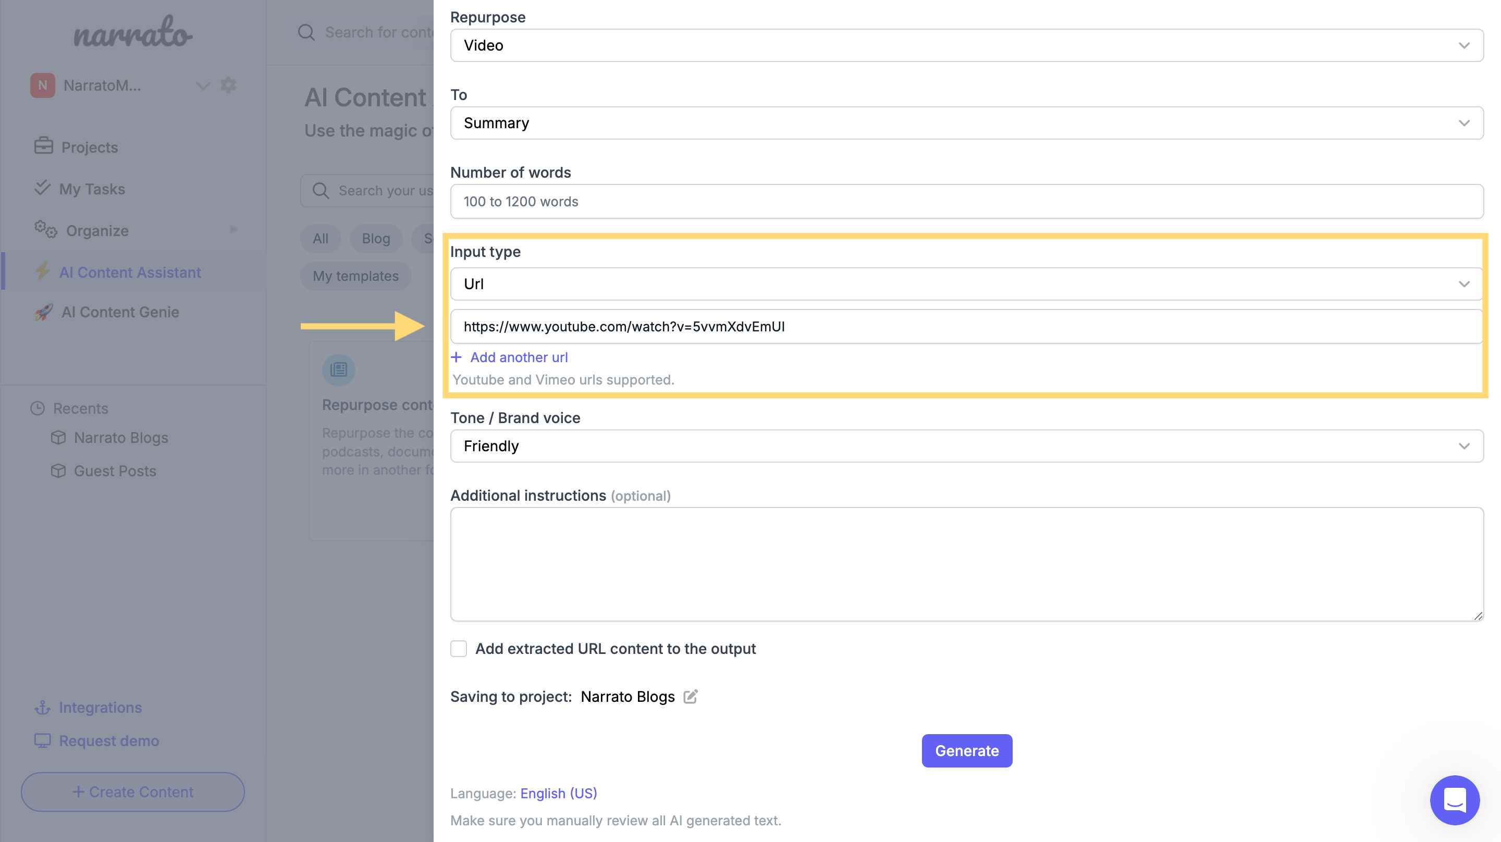Click the Organize gears icon
The width and height of the screenshot is (1501, 842).
(x=45, y=230)
